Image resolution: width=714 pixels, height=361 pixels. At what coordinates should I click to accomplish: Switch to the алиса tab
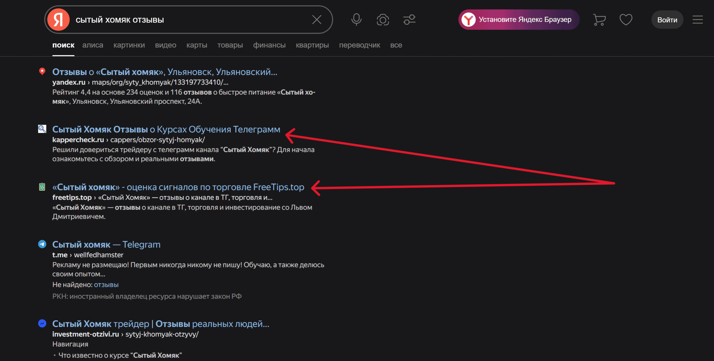[x=93, y=45]
